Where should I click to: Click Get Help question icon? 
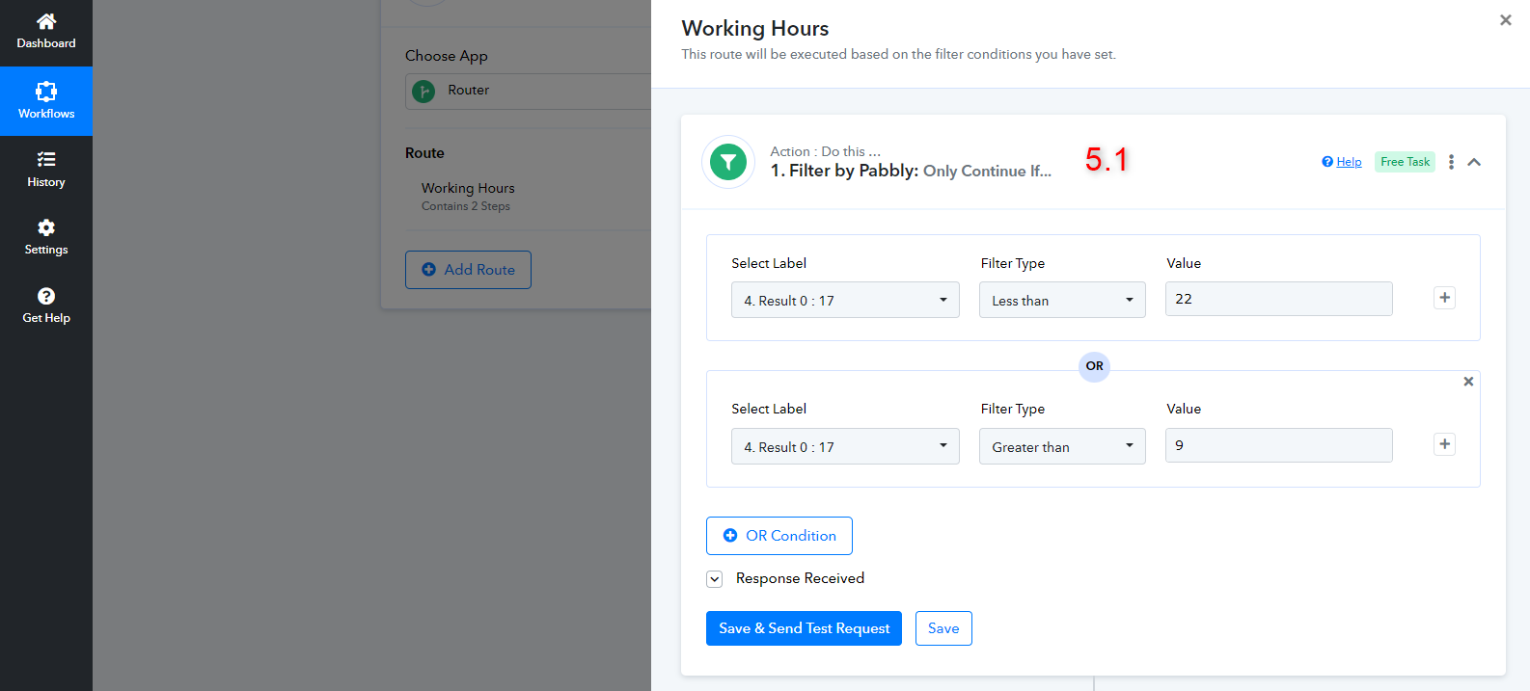point(46,296)
